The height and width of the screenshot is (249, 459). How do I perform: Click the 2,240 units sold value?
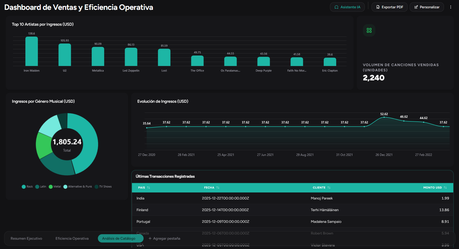point(374,78)
